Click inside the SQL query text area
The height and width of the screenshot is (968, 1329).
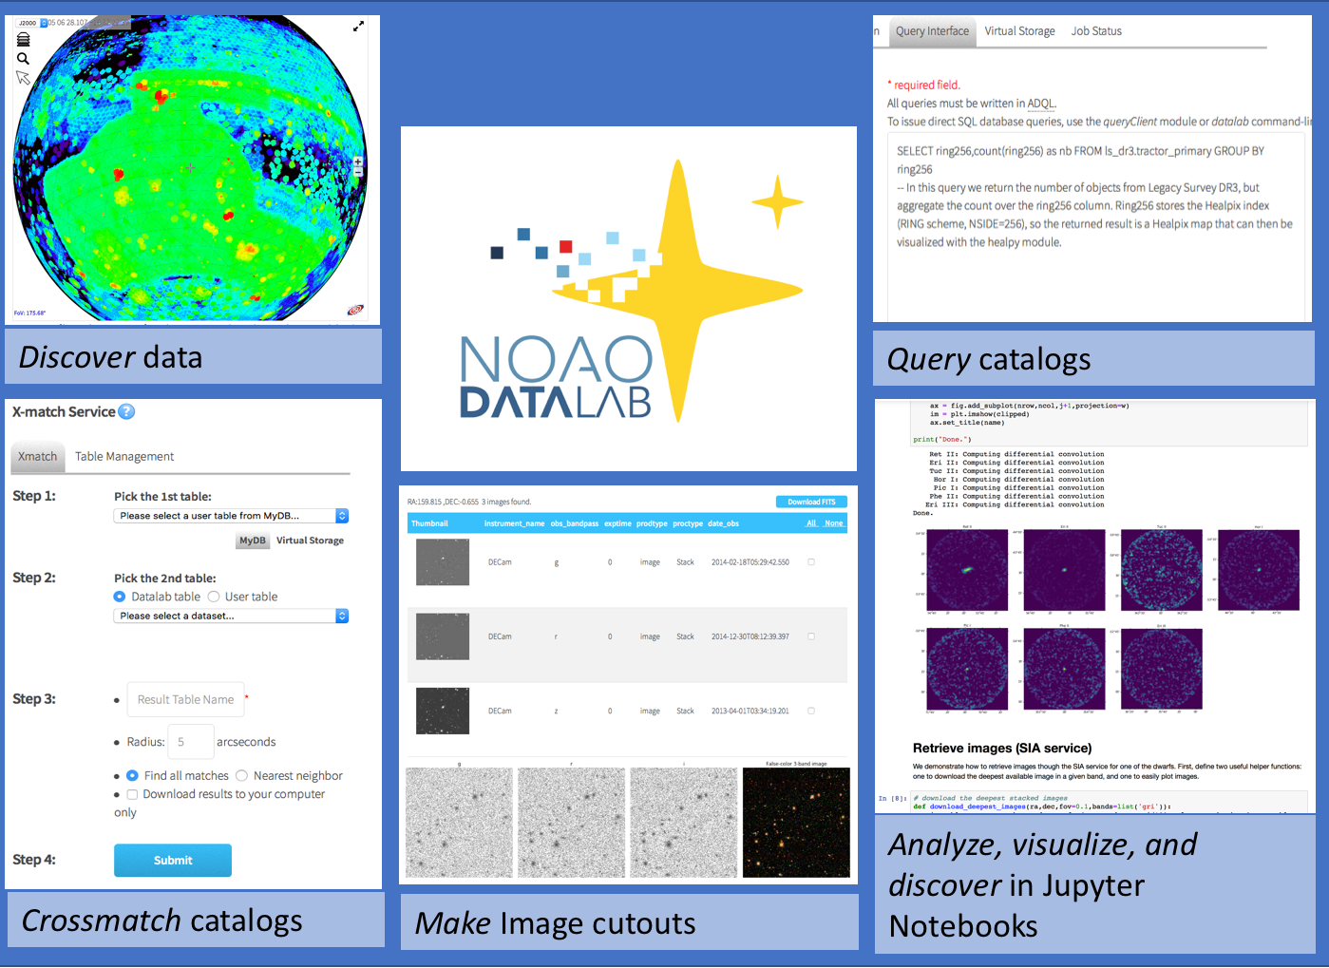[x=1095, y=227]
